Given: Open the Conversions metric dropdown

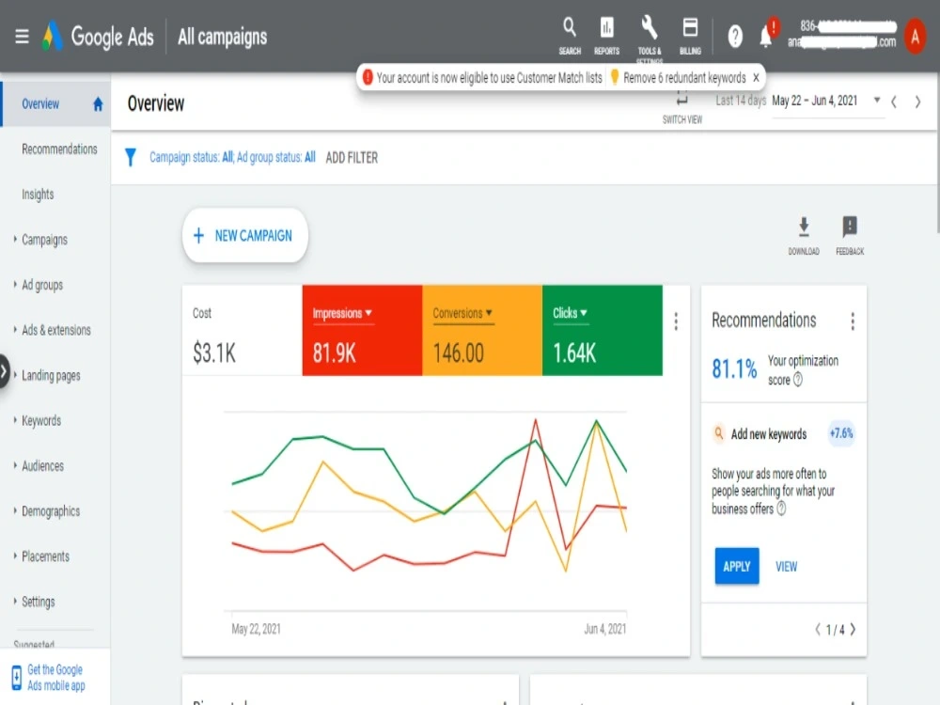Looking at the screenshot, I should 462,314.
